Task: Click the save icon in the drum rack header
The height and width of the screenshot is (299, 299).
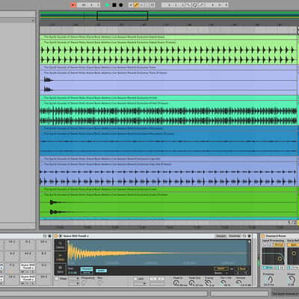Action: coord(49,235)
